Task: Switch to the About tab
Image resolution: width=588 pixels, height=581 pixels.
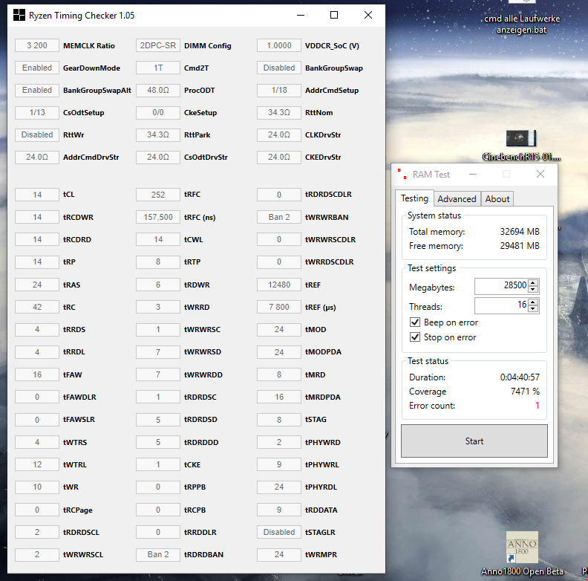Action: 497,199
